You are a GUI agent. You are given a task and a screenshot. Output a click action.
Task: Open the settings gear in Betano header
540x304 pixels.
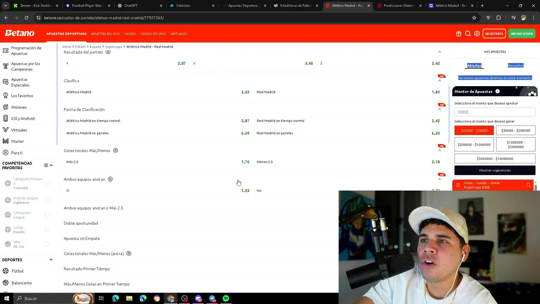coord(477,34)
